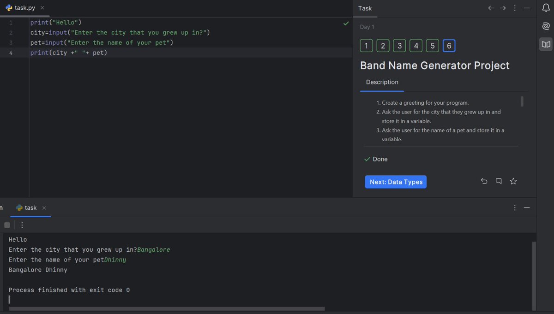Click the green checkmark inspection icon
The image size is (554, 314).
[346, 23]
